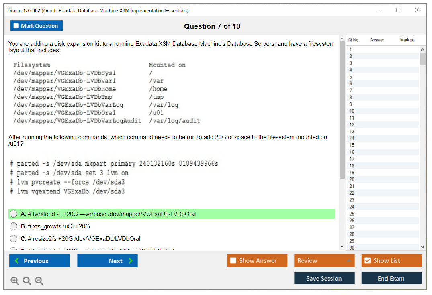Screen dimensions: 432x295
Task: Disable the Show List checkbox
Action: [x=368, y=260]
